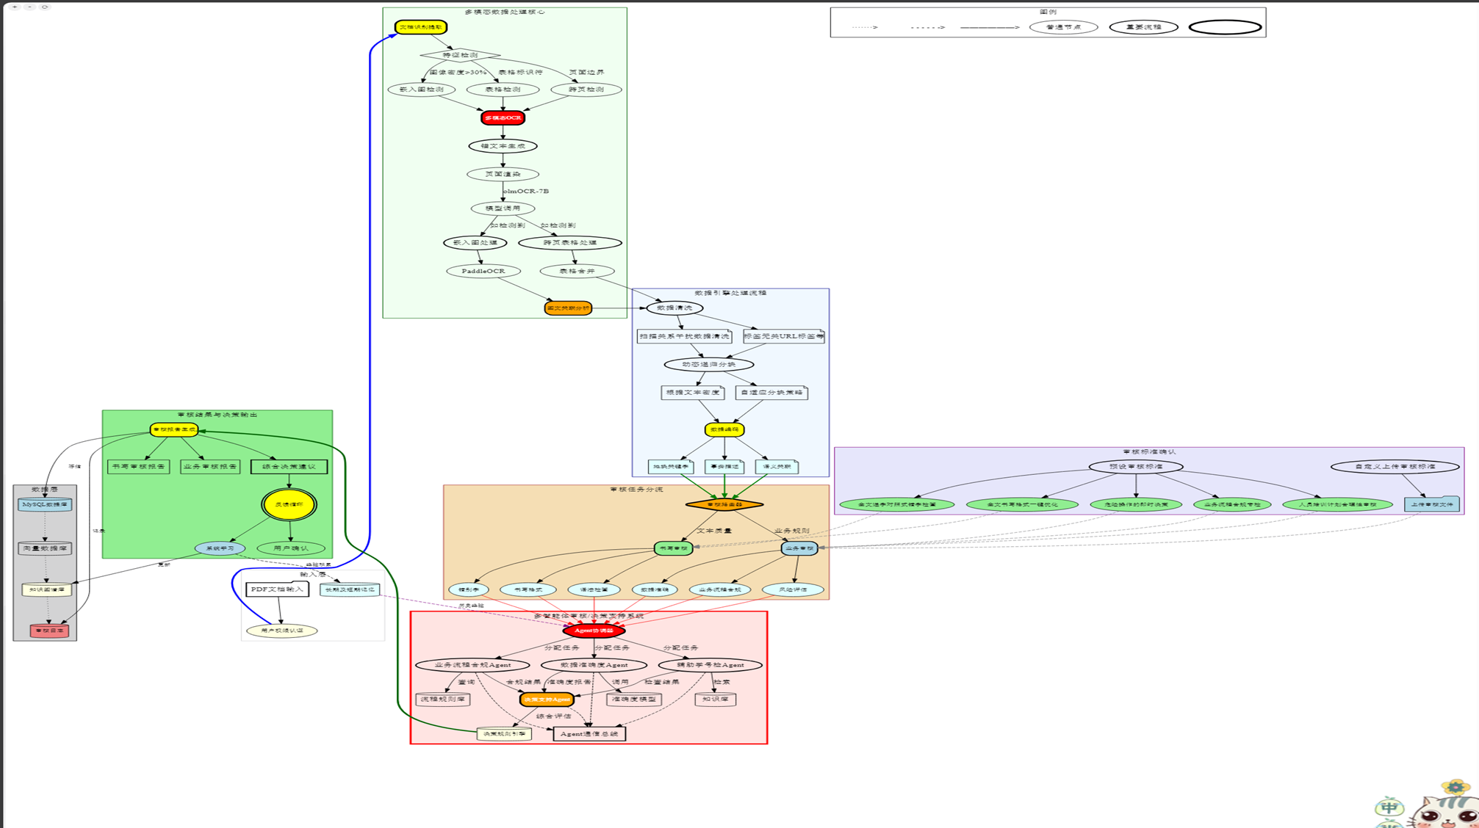The width and height of the screenshot is (1479, 828).
Task: Click the 用户确认 ellipse node
Action: point(291,548)
